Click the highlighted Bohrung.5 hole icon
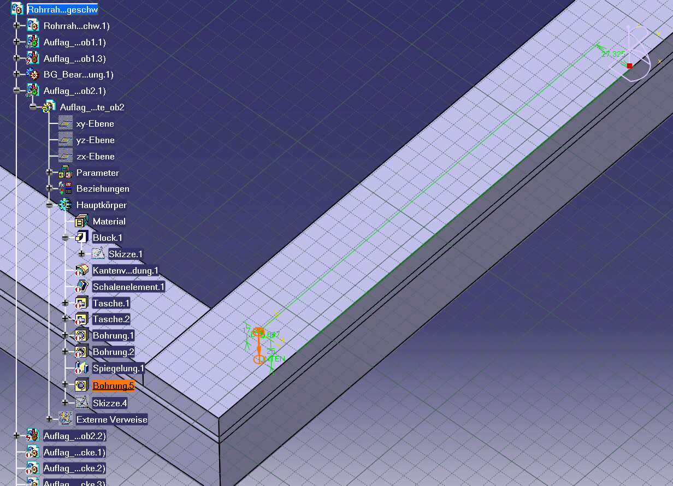Viewport: 673px width, 486px height. 82,386
